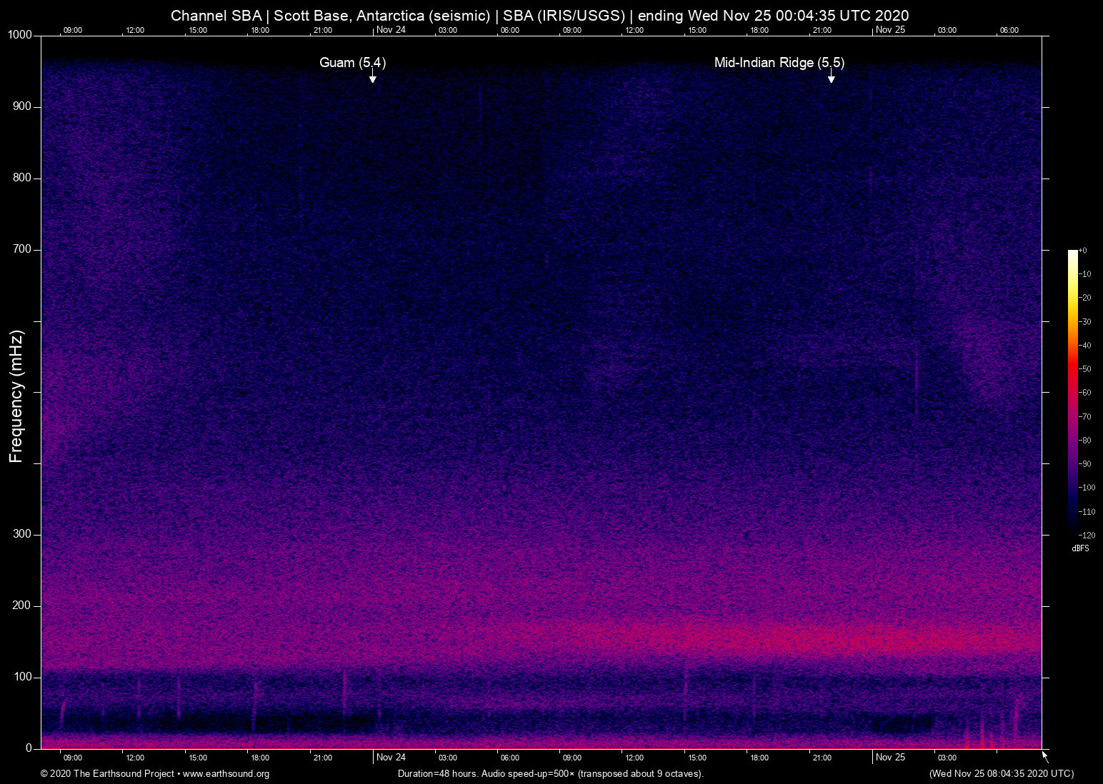Open the www.earthsound.org link in the footer
Image resolution: width=1103 pixels, height=784 pixels.
click(226, 774)
